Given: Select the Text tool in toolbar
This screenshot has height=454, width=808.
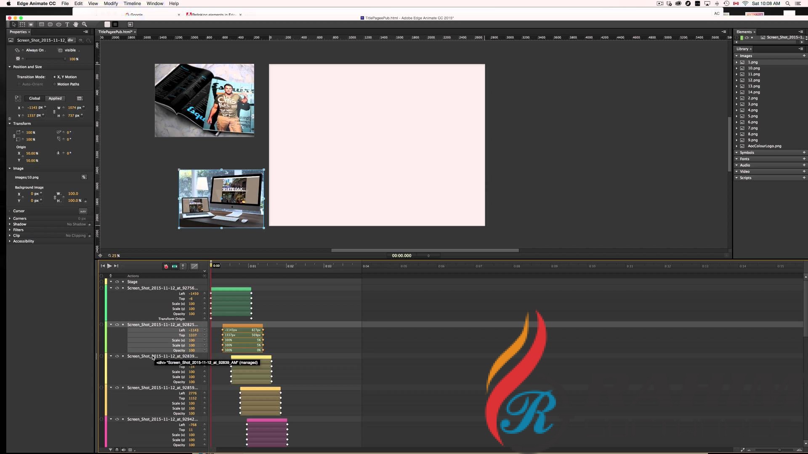Looking at the screenshot, I should click(x=67, y=24).
